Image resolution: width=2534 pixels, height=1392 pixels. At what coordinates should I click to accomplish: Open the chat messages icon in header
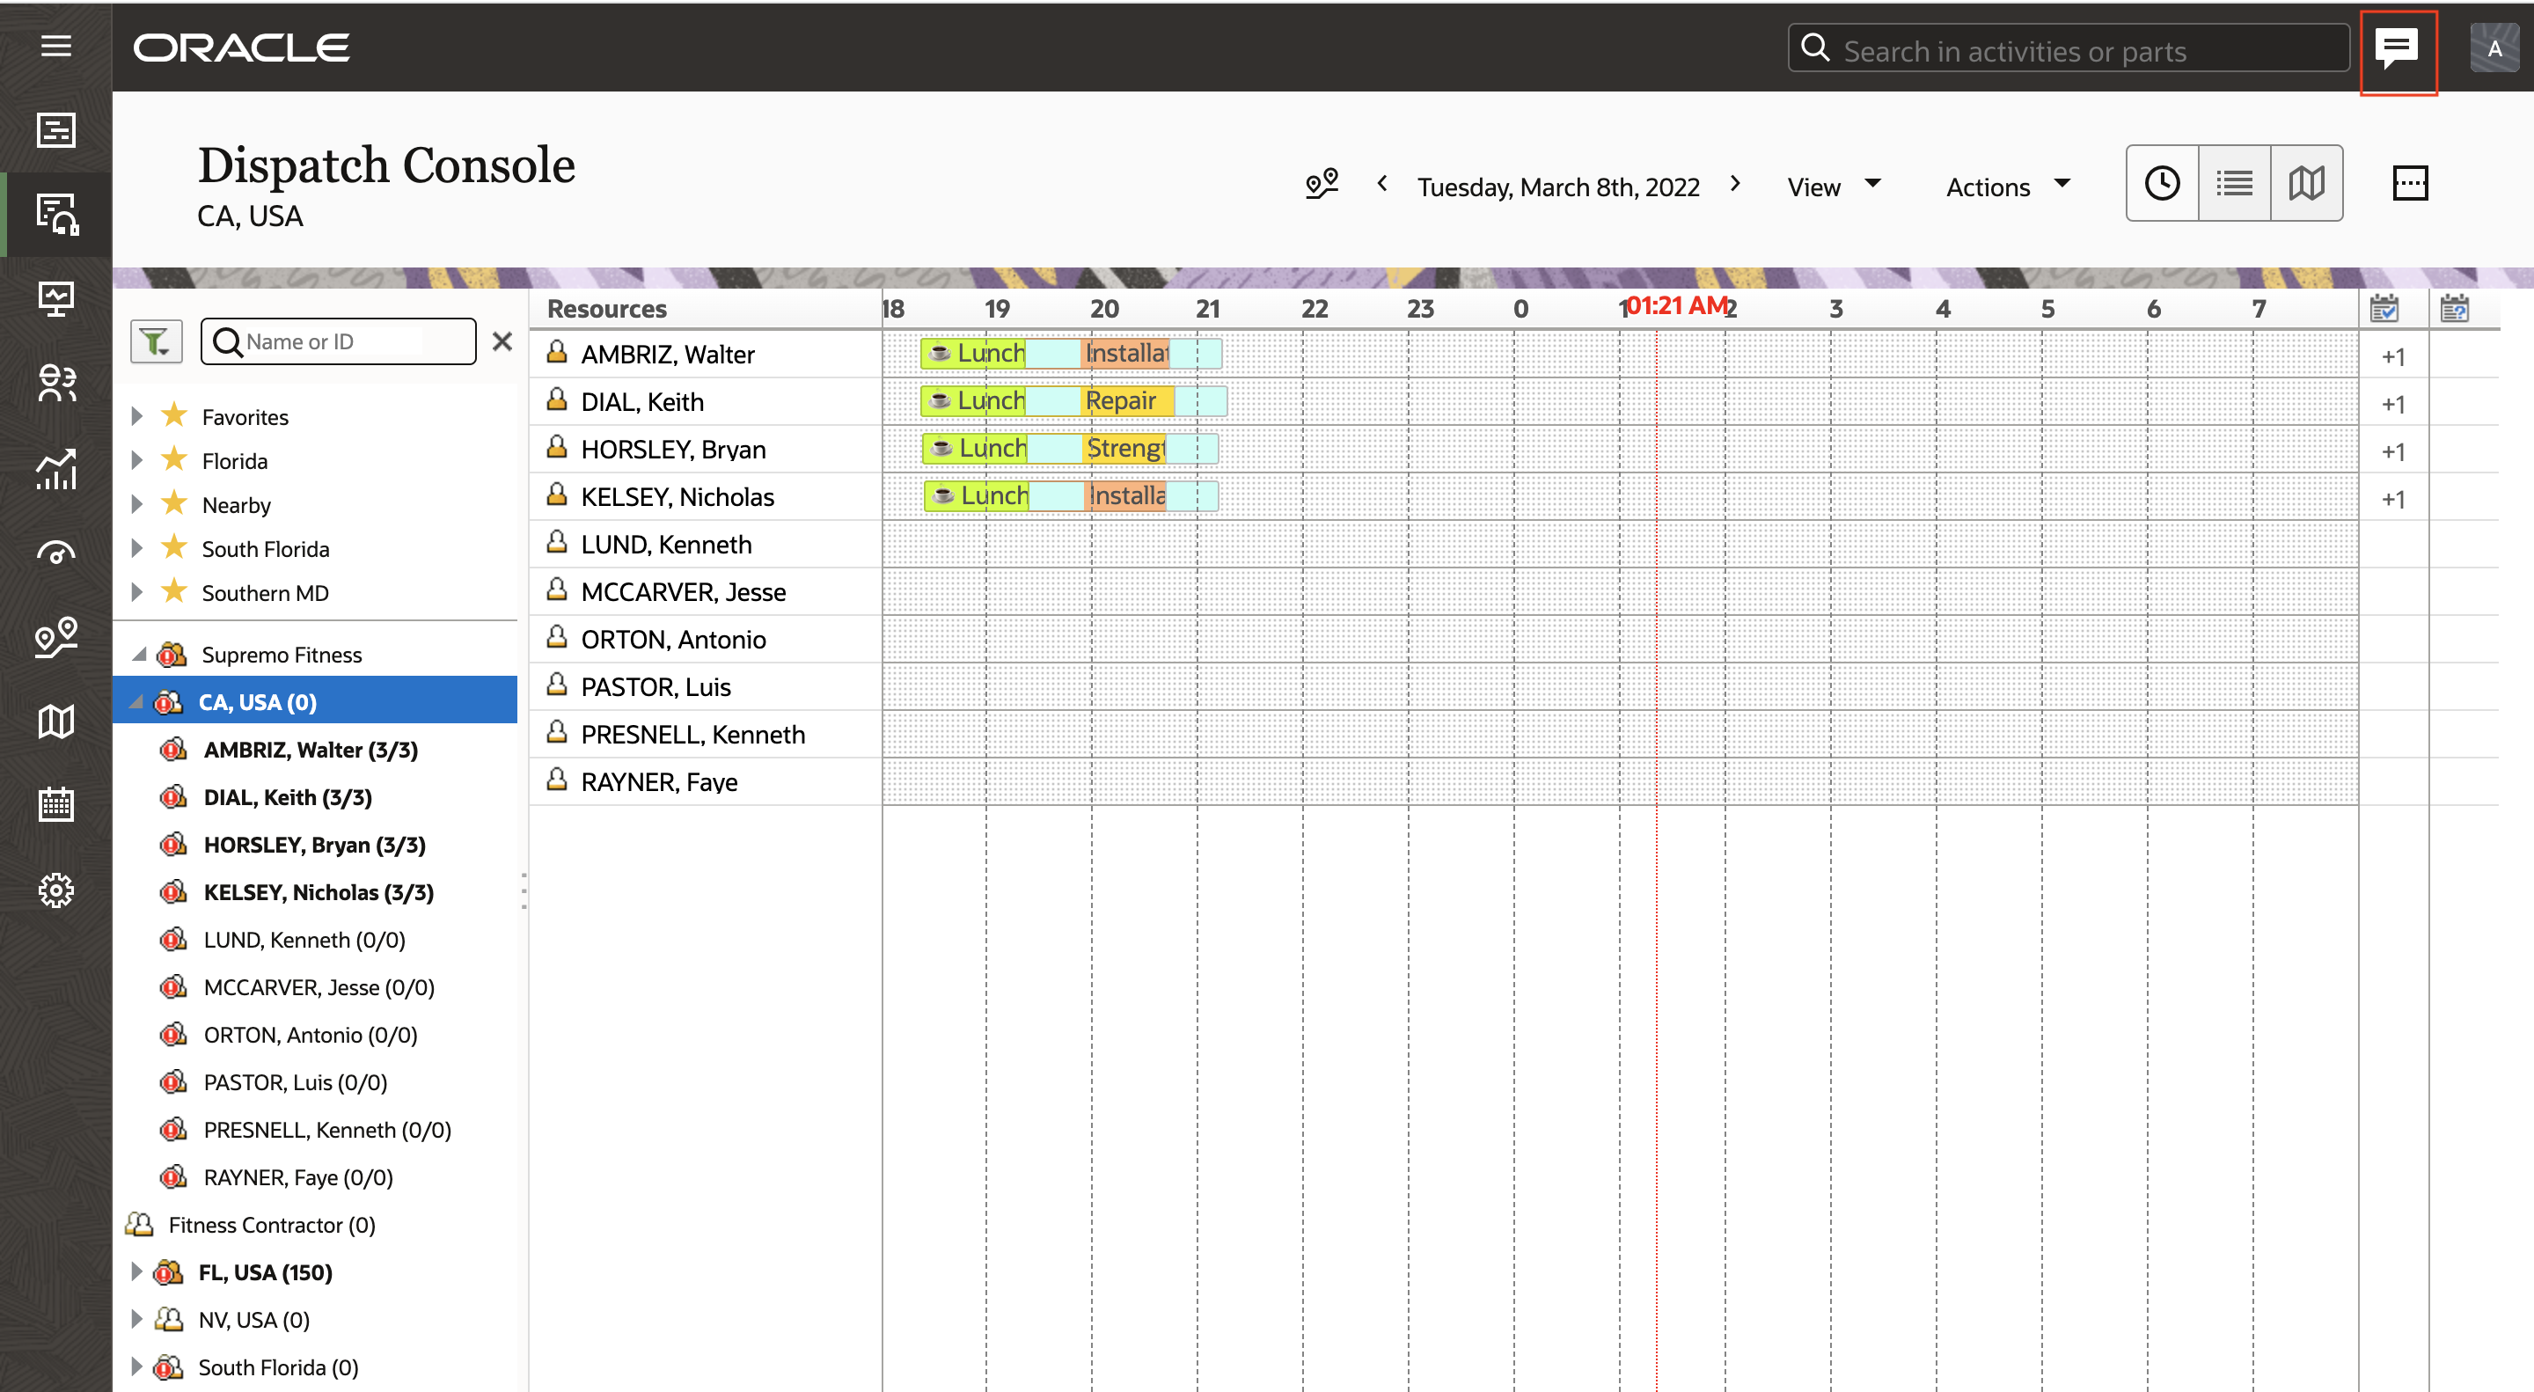coord(2396,48)
